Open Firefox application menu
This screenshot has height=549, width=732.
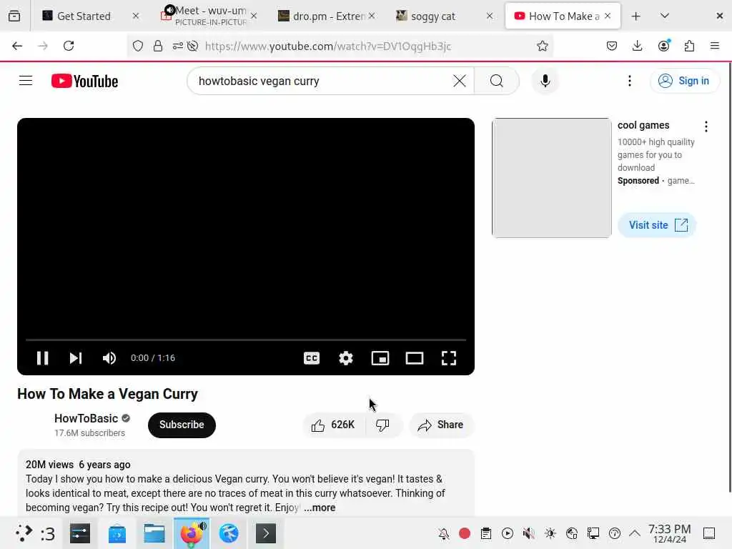coord(714,46)
